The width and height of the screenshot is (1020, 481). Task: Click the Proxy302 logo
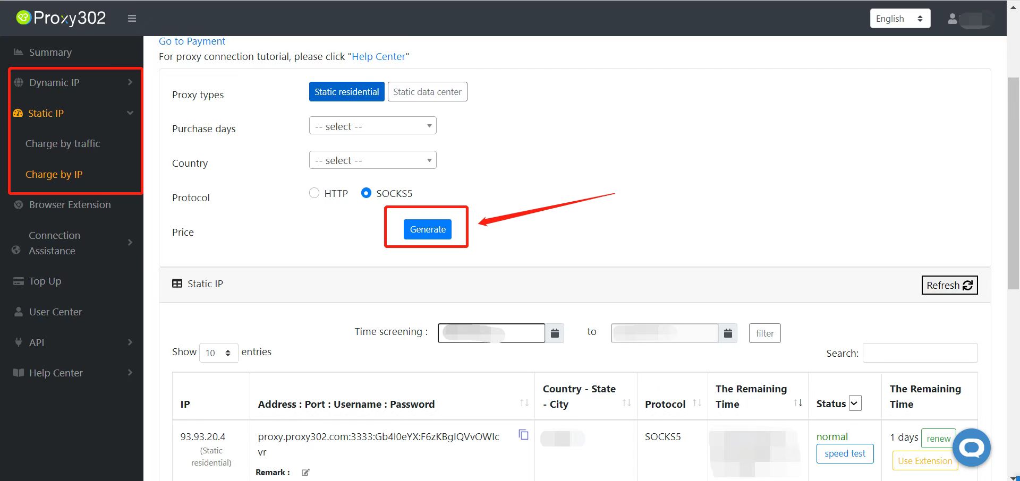tap(61, 18)
